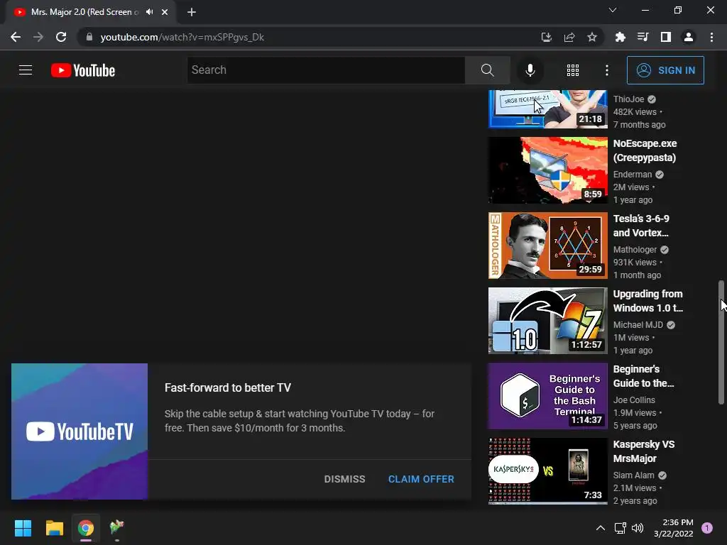Image resolution: width=727 pixels, height=545 pixels.
Task: Open Windows Start menu
Action: (23, 528)
